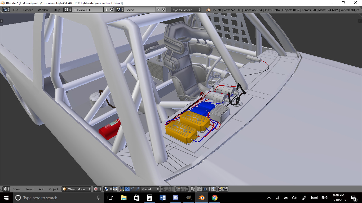Image resolution: width=362 pixels, height=203 pixels.
Task: Add a new screen layout
Action: coord(107,10)
